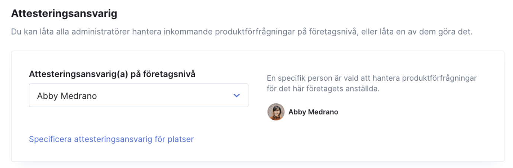Click the blue chevron arrow in dropdown
The width and height of the screenshot is (513, 168).
236,96
